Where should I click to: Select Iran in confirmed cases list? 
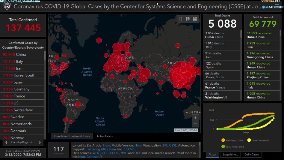pyautogui.click(x=22, y=68)
